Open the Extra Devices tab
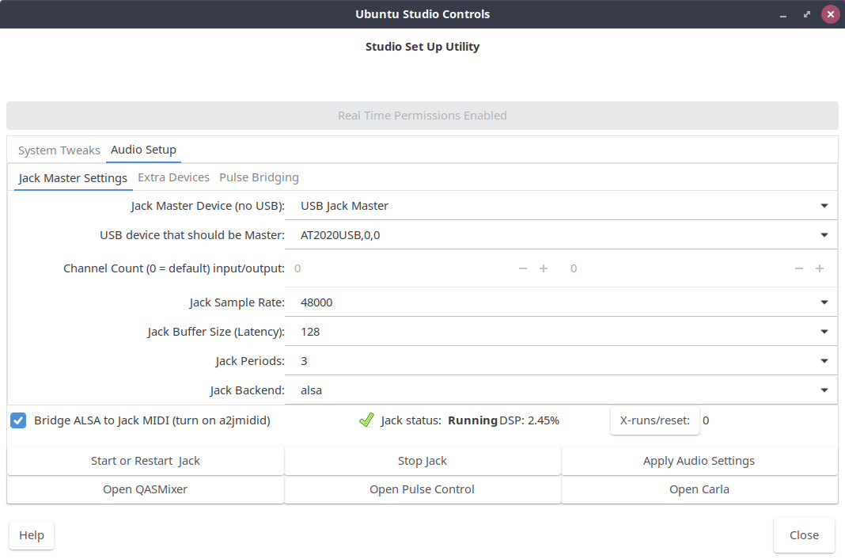 [173, 177]
